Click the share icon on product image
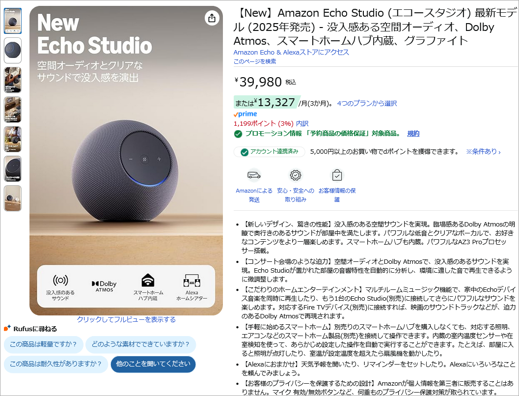This screenshot has width=519, height=396. 212,18
